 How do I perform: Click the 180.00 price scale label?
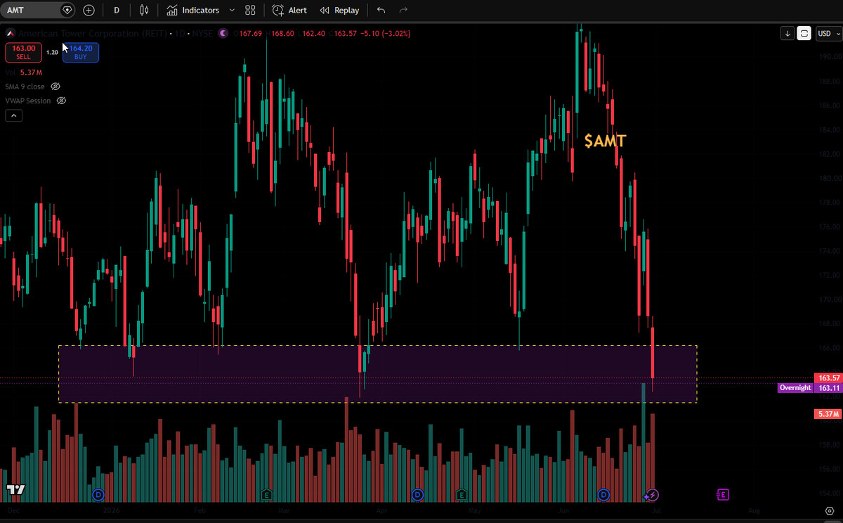click(829, 178)
